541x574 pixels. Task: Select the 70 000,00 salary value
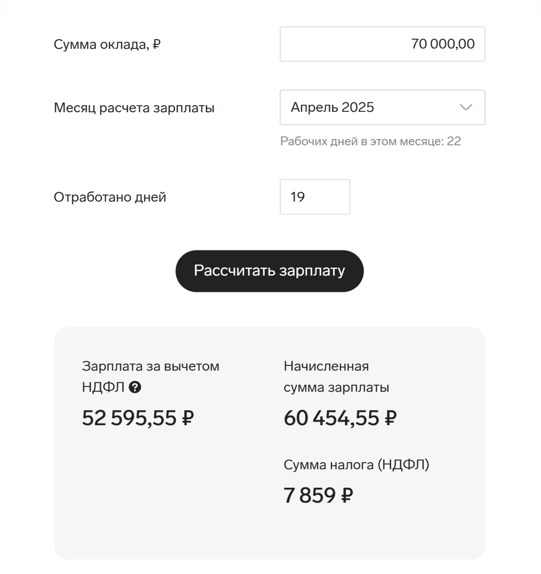(443, 44)
